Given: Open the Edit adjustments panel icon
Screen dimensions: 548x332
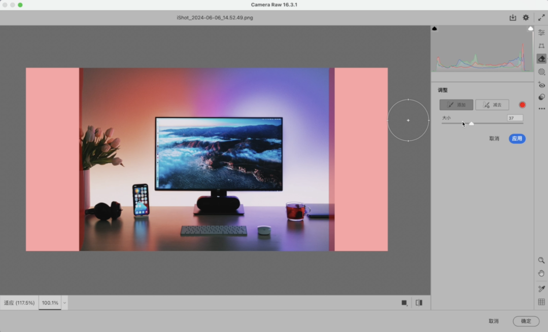Looking at the screenshot, I should [541, 32].
